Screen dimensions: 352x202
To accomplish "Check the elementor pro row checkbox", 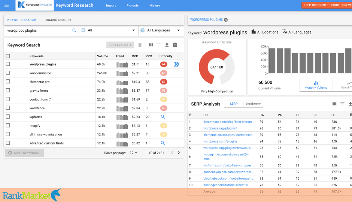I will pyautogui.click(x=8, y=82).
